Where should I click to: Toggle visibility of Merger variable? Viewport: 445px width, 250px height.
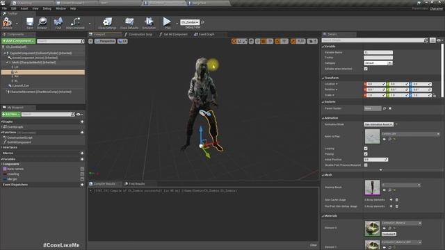pos(82,179)
